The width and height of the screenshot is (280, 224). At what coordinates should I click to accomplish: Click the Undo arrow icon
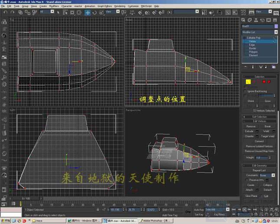pyautogui.click(x=6, y=12)
